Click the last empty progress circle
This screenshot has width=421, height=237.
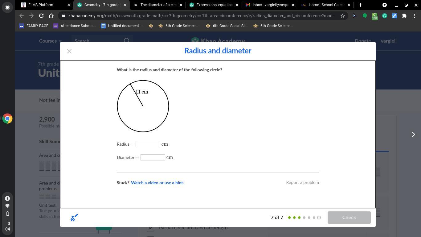(x=319, y=218)
